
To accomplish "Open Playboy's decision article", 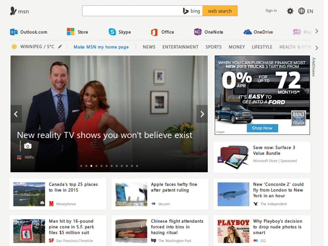I will pos(278,227).
